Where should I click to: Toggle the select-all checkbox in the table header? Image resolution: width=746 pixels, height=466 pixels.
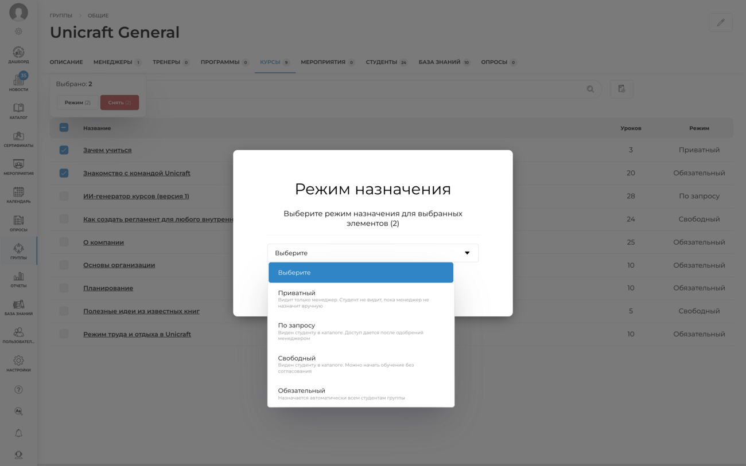point(64,128)
